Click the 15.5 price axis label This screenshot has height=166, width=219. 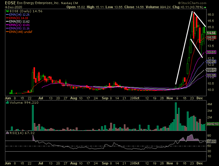click(211, 21)
